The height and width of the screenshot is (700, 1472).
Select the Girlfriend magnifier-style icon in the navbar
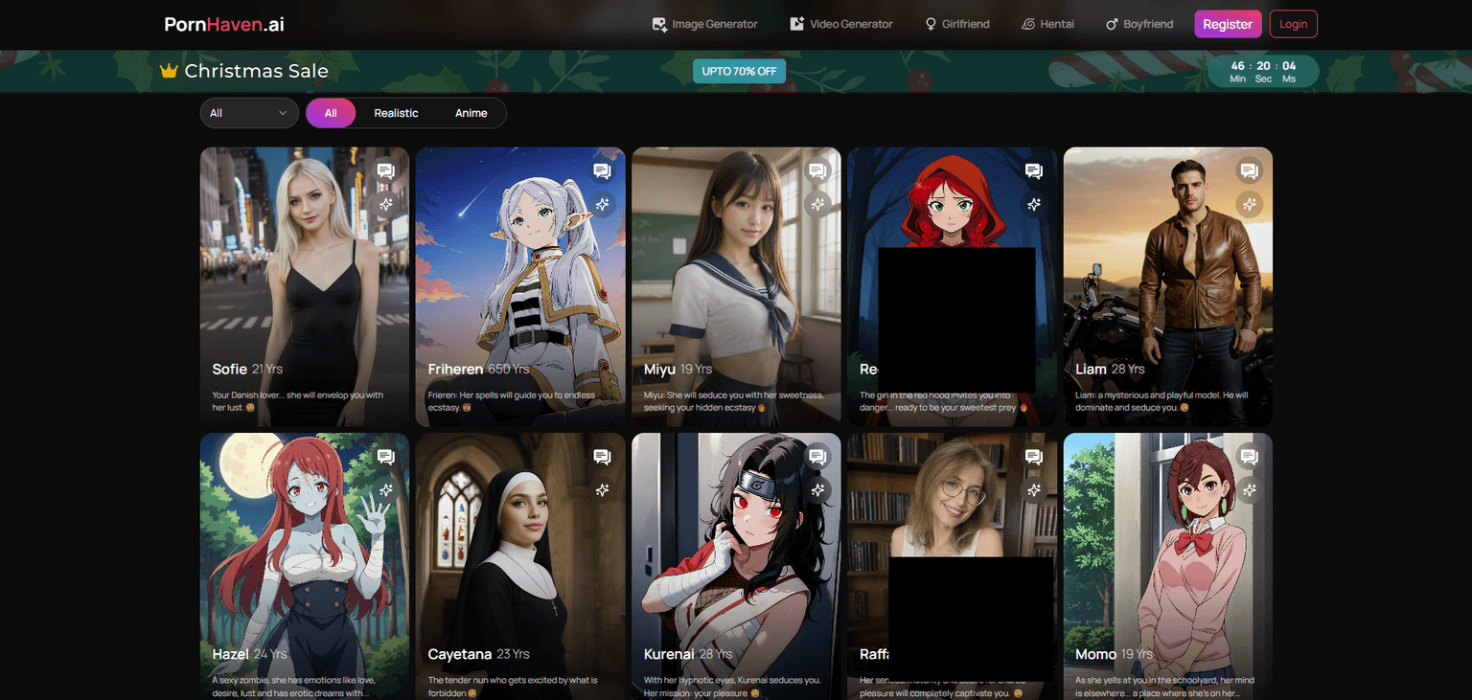(x=929, y=23)
